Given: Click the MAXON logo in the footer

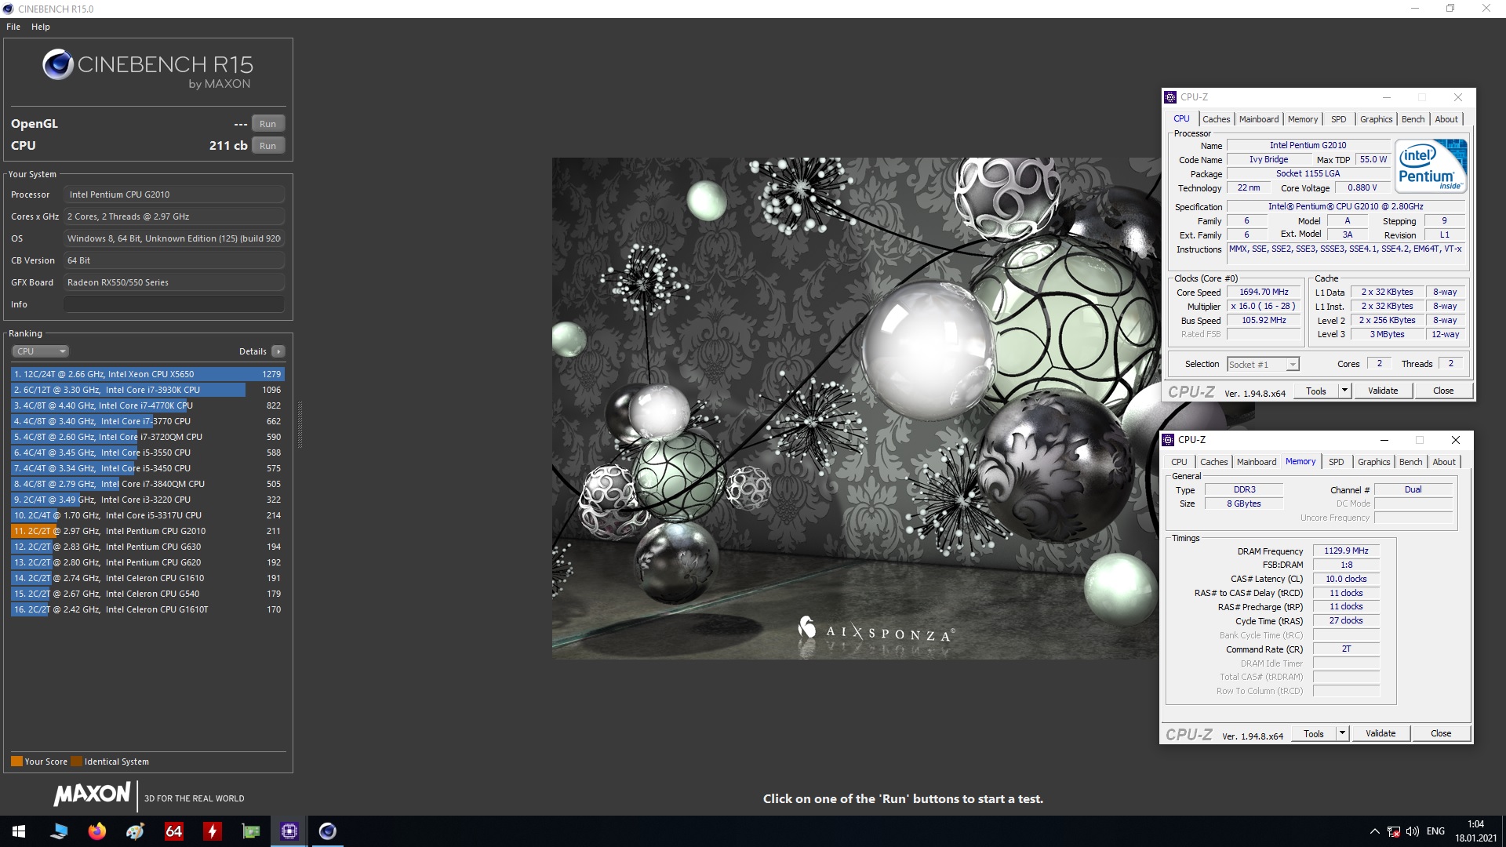Looking at the screenshot, I should click(92, 794).
